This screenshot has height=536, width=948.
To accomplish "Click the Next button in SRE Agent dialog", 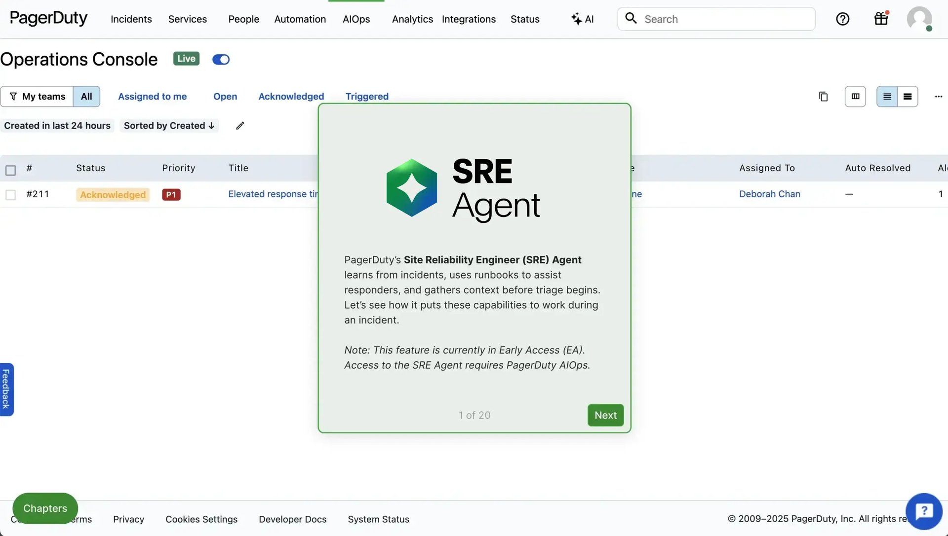I will click(x=605, y=415).
